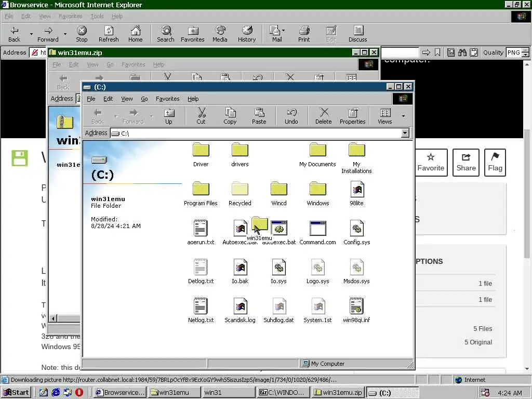
Task: Select the Program Files folder
Action: click(x=201, y=194)
